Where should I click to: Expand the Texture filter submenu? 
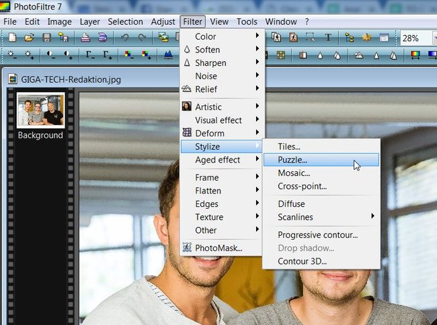click(222, 217)
